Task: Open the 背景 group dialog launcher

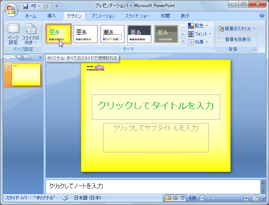Action: tap(254, 49)
